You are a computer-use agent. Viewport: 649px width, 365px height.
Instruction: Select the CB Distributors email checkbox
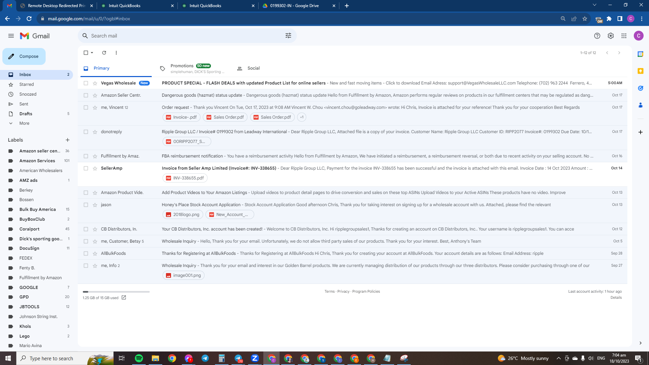pos(86,229)
